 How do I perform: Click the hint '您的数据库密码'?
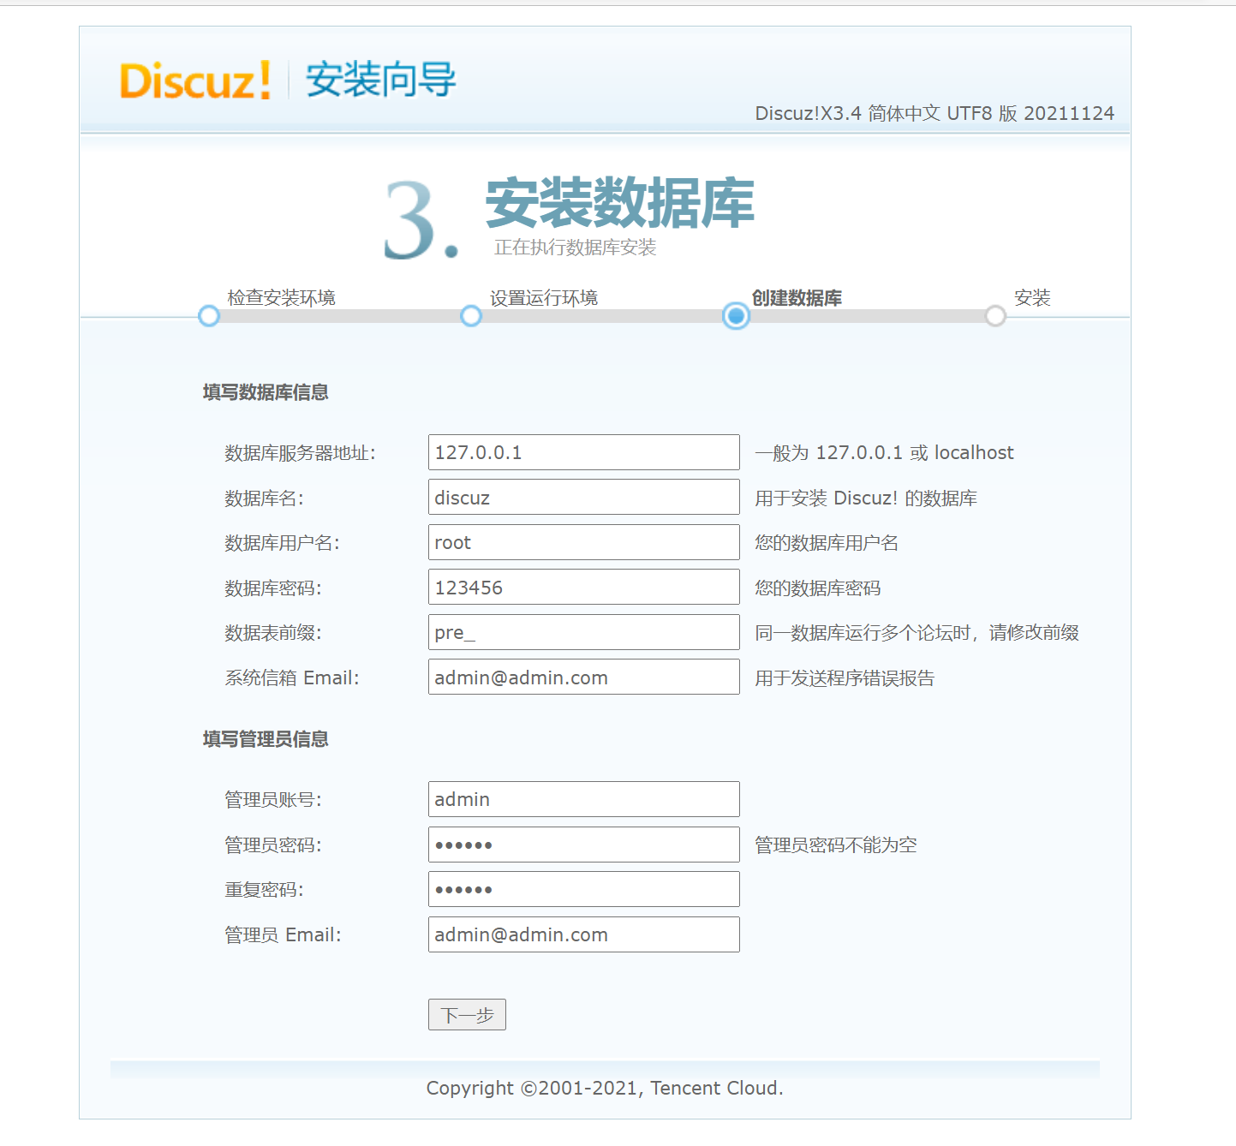[x=818, y=588]
